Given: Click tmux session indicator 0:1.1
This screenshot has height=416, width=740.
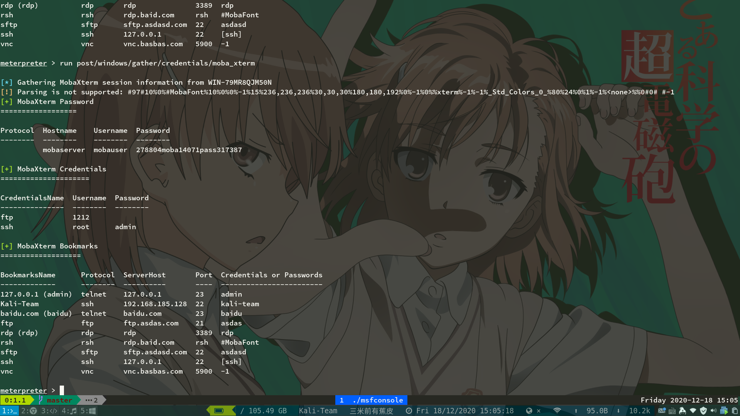Looking at the screenshot, I should pos(15,400).
